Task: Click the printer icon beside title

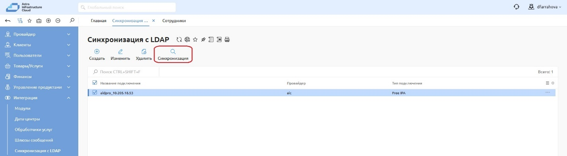Action: (x=228, y=40)
